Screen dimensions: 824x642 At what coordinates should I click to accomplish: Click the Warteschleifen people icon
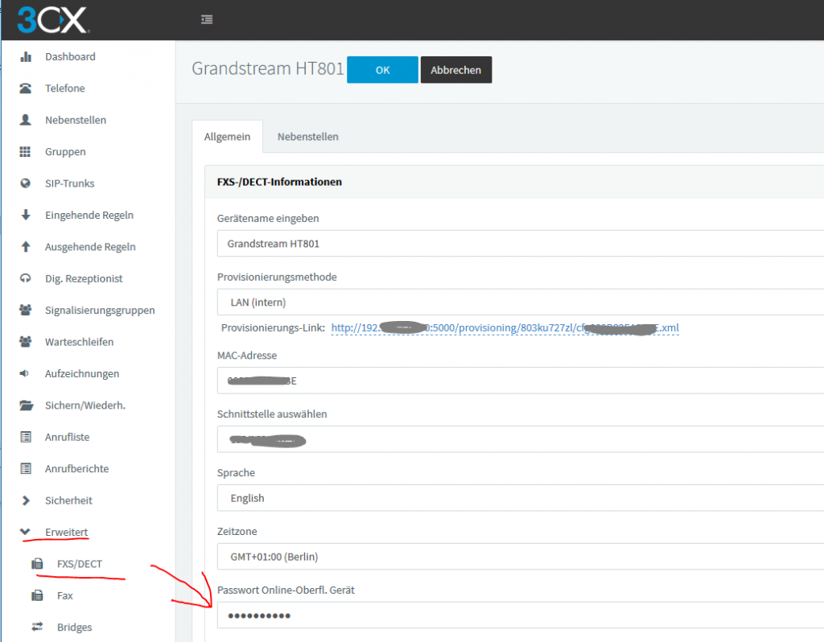point(25,341)
